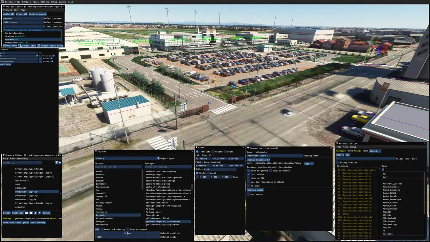Click the Scenery Editor filter funnel icon
This screenshot has height=242, width=430.
pos(57,163)
